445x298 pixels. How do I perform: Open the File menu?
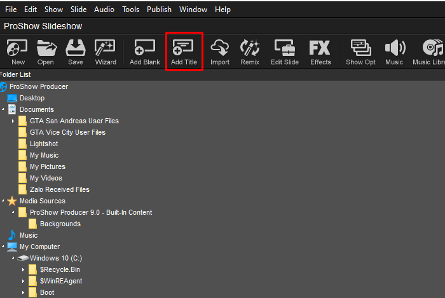tap(11, 10)
